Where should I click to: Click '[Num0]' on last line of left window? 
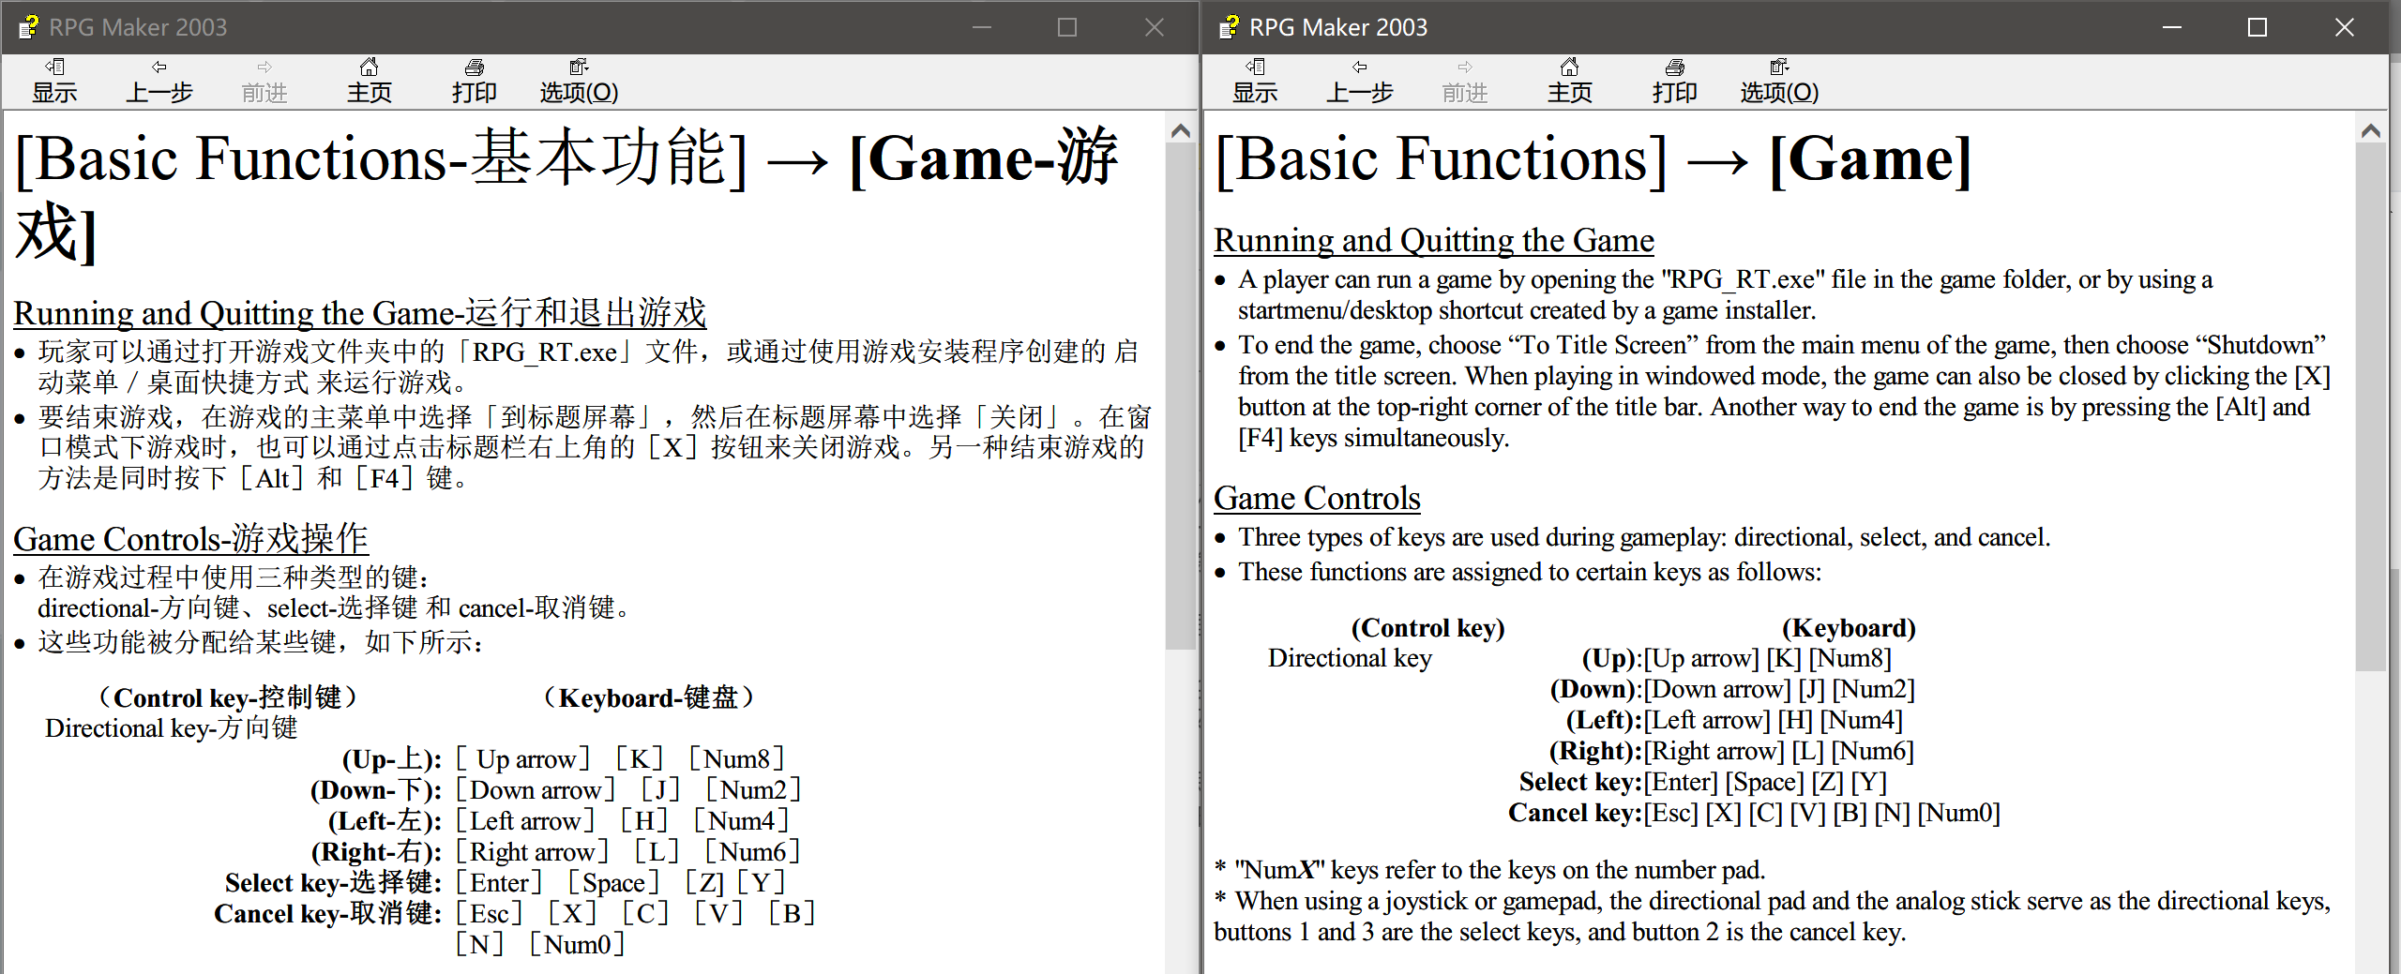pyautogui.click(x=577, y=945)
